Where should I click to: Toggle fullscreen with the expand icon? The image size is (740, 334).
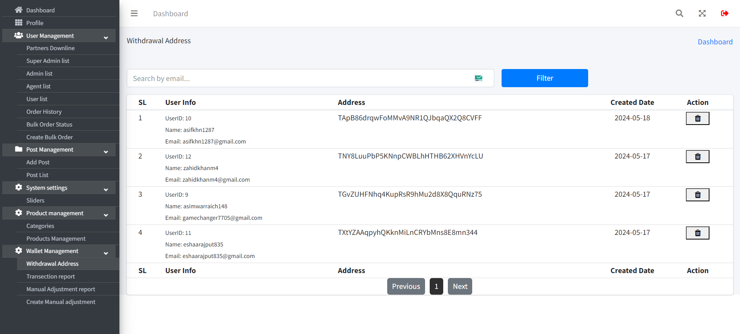click(702, 13)
